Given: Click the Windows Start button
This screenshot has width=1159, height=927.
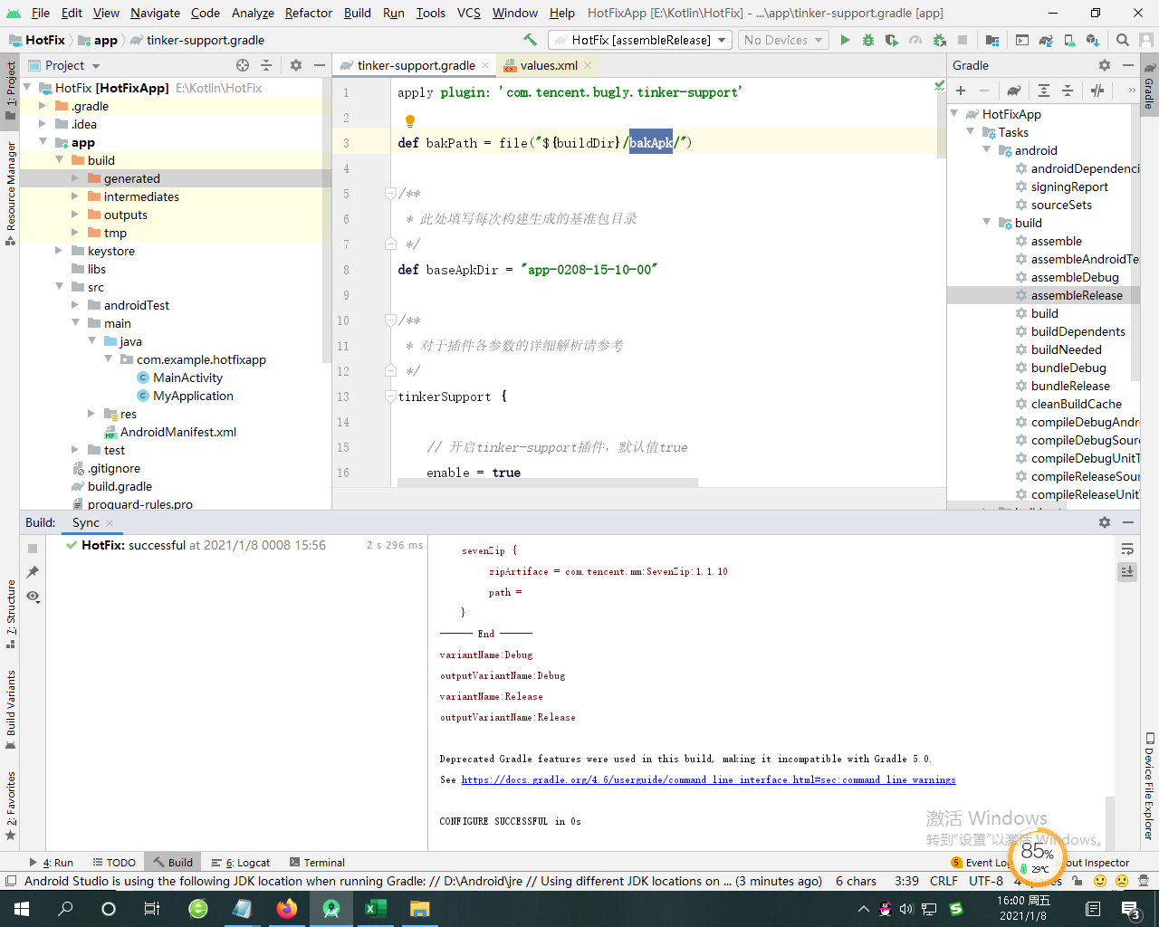Looking at the screenshot, I should pos(22,909).
